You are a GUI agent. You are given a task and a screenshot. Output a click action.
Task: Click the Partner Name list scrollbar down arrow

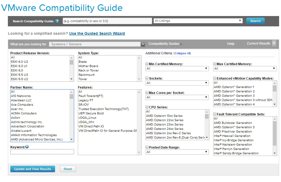coord(72,139)
